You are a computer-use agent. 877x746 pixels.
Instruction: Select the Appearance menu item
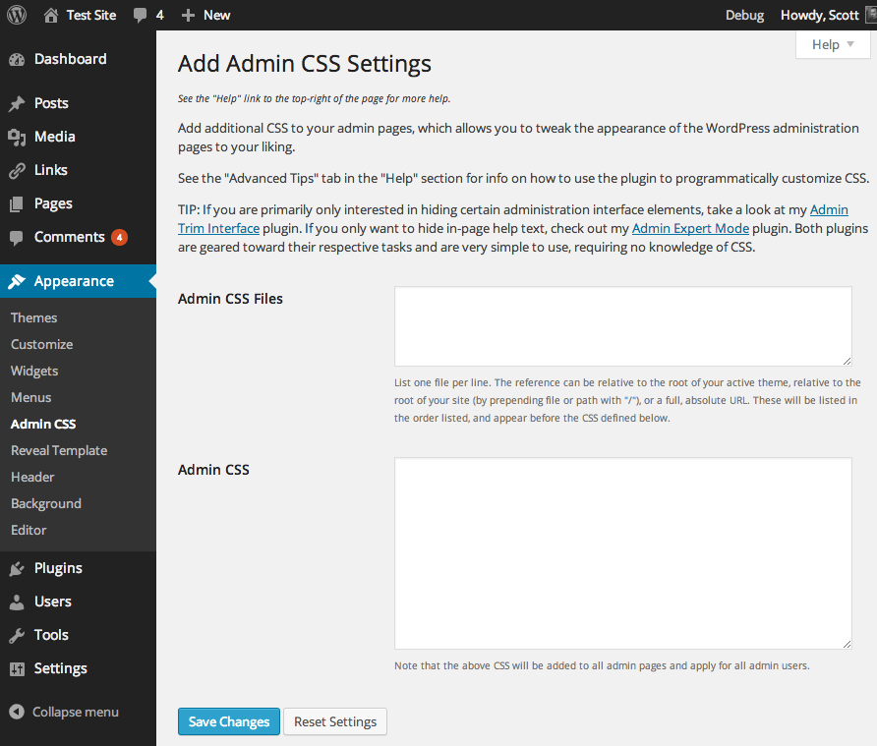click(x=74, y=281)
